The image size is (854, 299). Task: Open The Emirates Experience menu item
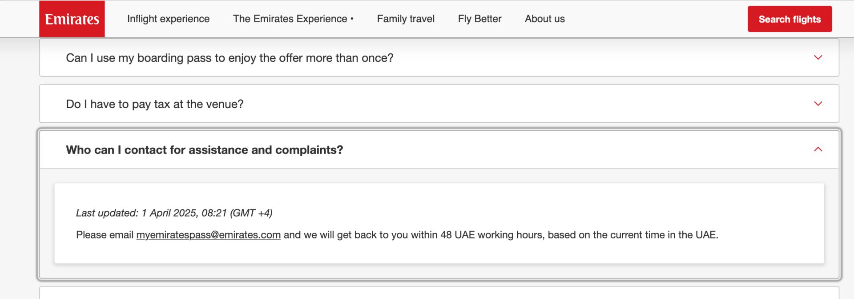click(290, 19)
